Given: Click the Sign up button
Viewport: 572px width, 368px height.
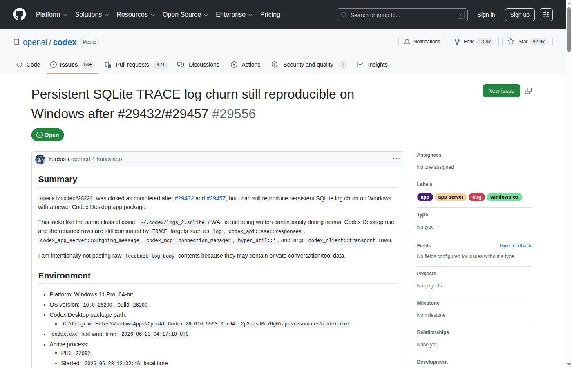Looking at the screenshot, I should [x=520, y=15].
